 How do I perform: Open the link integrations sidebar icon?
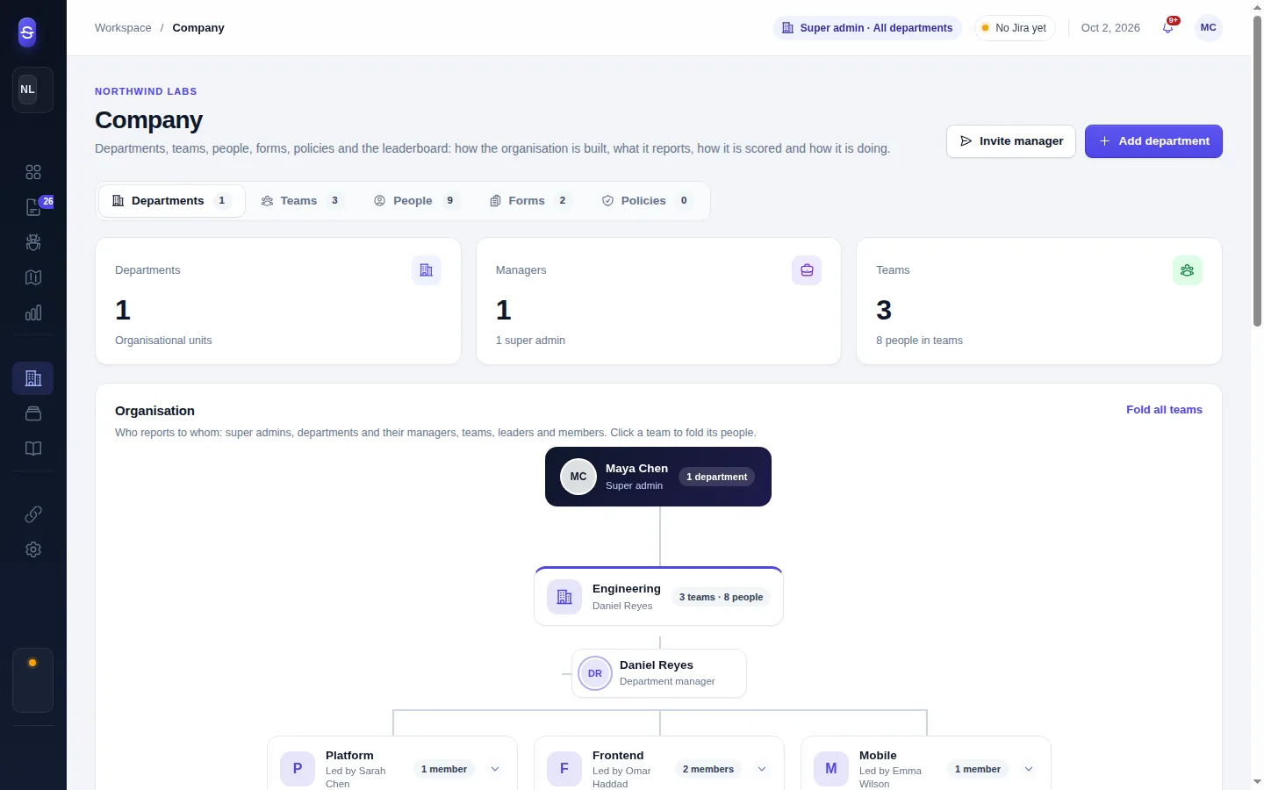point(33,514)
